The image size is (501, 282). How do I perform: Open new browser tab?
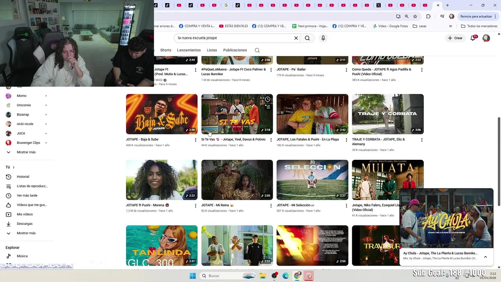tap(447, 5)
